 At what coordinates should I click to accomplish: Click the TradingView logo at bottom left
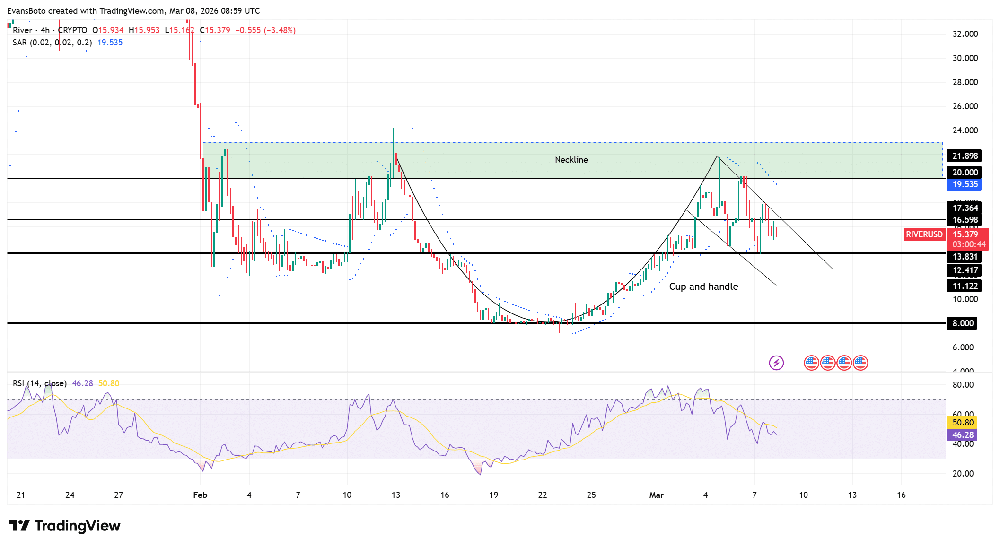[64, 526]
